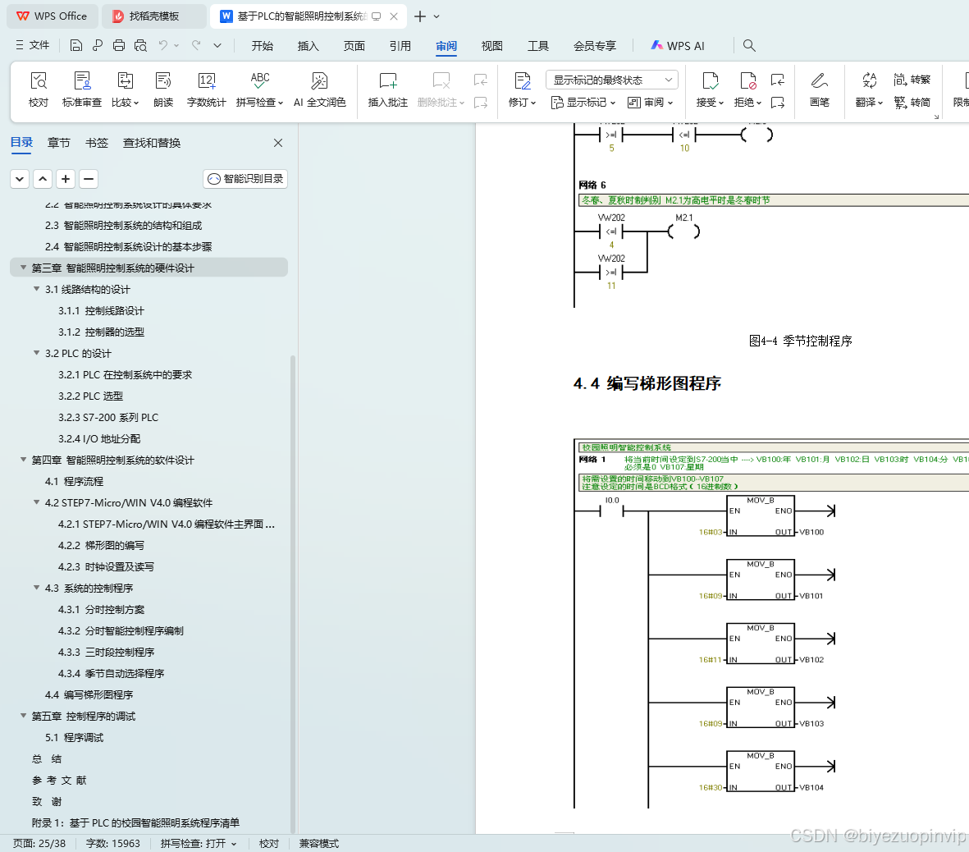
Task: Click 页面: 25/38 page indicator
Action: 39,843
